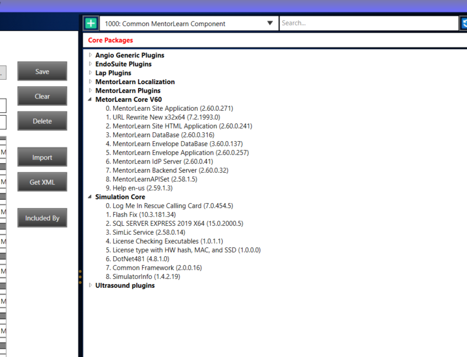Expand the Lap Plugins node
467x357 pixels.
(90, 73)
